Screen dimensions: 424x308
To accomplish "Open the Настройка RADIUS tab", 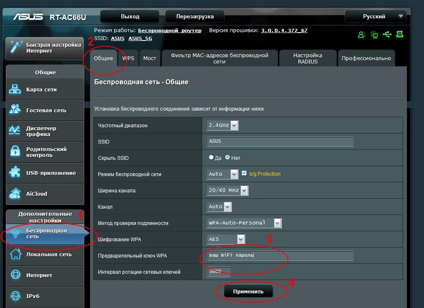I will pyautogui.click(x=308, y=58).
